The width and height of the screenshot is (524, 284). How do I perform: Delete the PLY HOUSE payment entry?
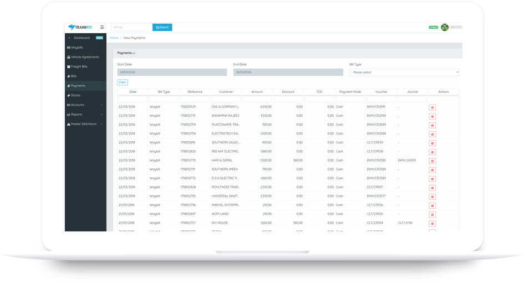[433, 223]
